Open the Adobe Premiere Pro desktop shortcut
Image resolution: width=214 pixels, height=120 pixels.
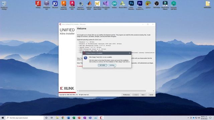coord(140,5)
